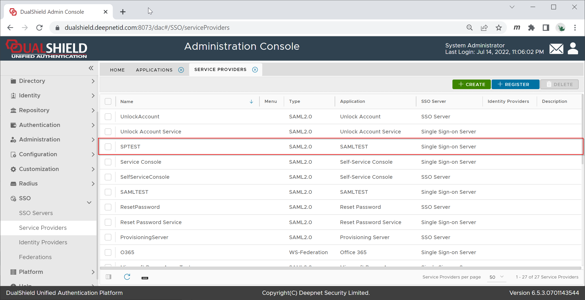This screenshot has height=300, width=585.
Task: Click the grid horizontal scrollbar
Action: (x=340, y=268)
